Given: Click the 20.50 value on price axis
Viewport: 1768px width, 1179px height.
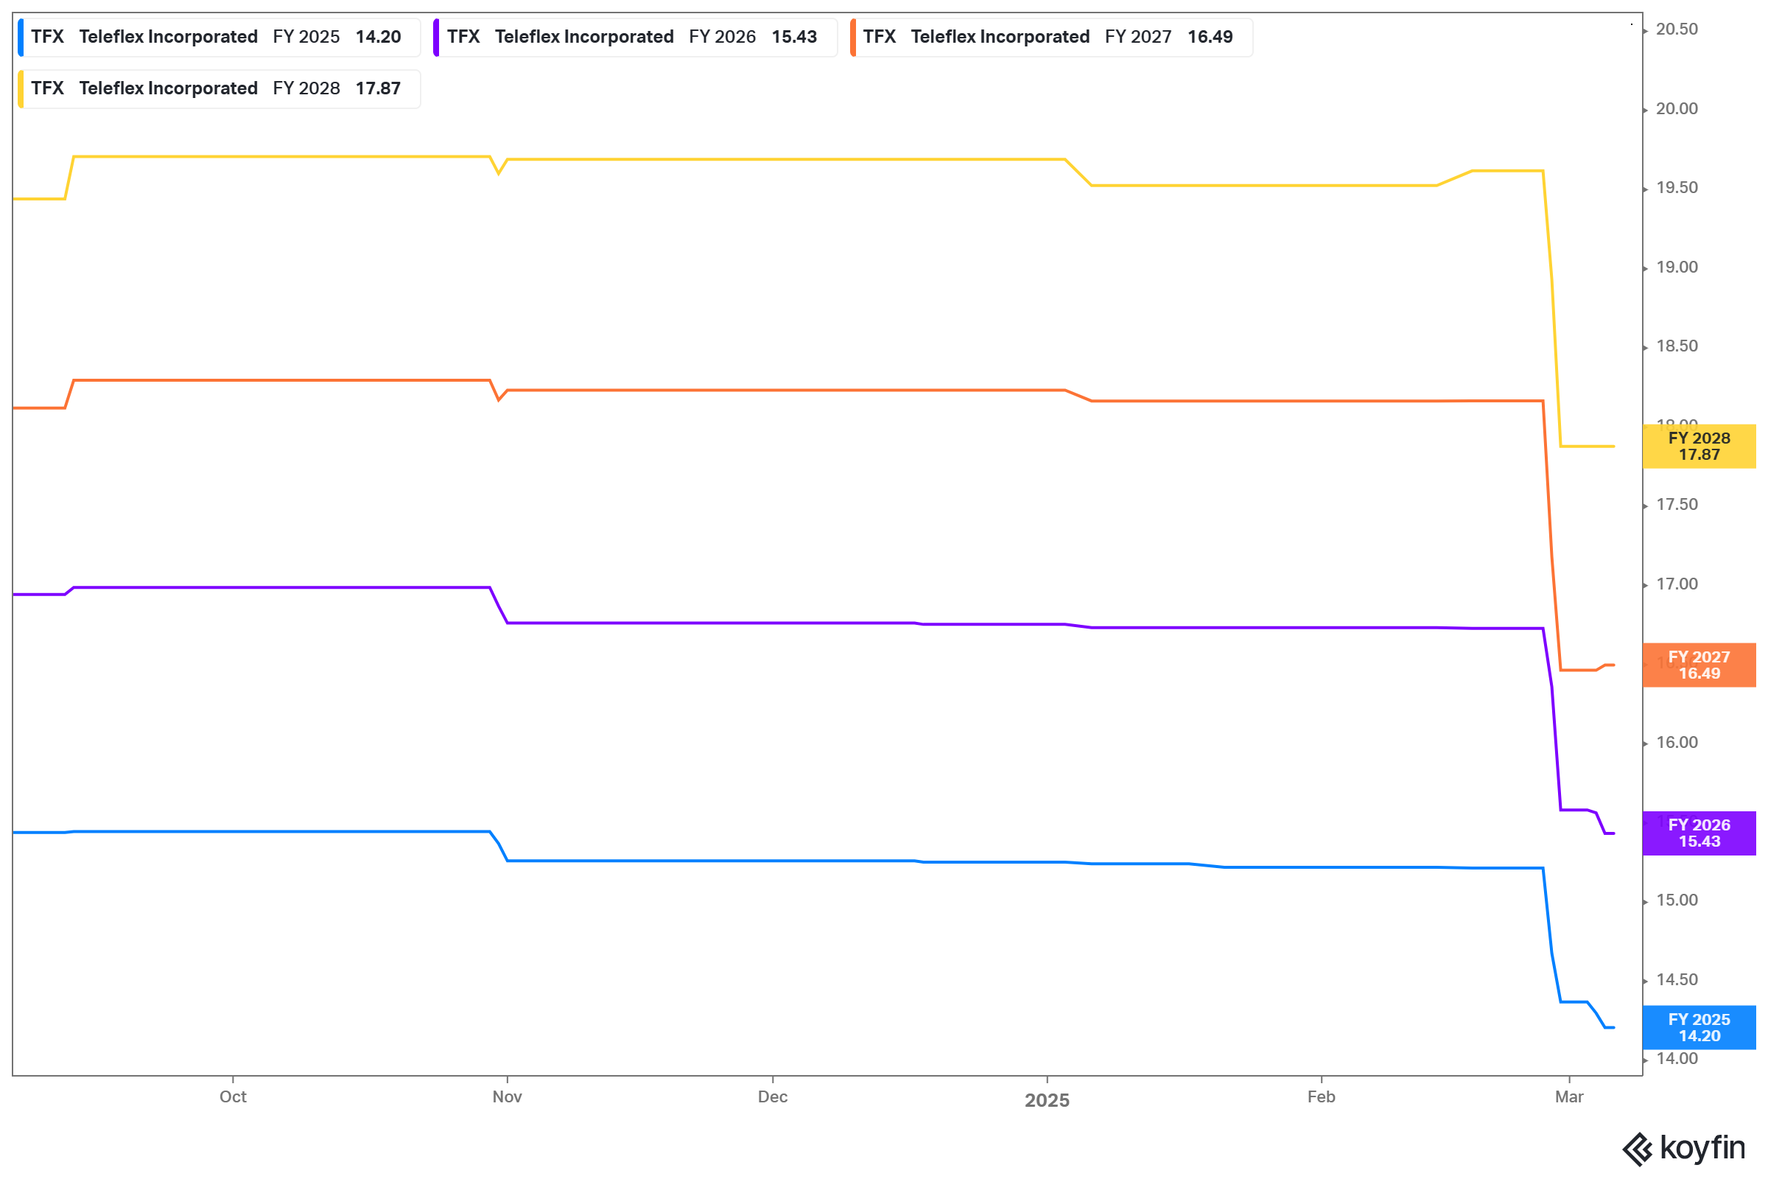Looking at the screenshot, I should [1677, 29].
